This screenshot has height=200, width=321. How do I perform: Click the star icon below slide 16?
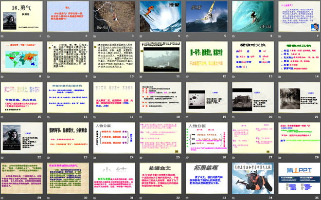click(48, 117)
